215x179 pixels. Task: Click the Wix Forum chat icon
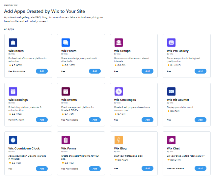pyautogui.click(x=66, y=42)
